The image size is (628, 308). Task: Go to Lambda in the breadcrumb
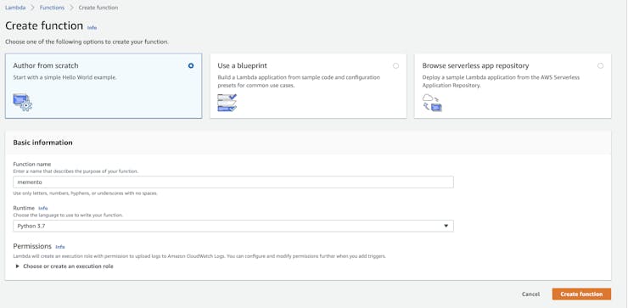coord(15,8)
